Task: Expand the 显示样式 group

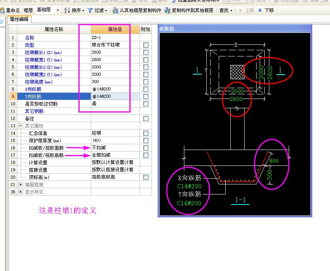Action: [x=20, y=192]
